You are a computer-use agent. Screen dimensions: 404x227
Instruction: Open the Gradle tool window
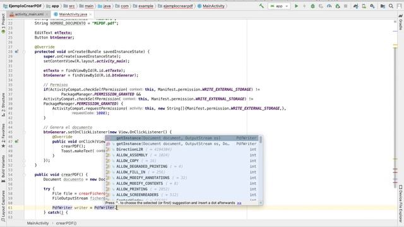(401, 22)
